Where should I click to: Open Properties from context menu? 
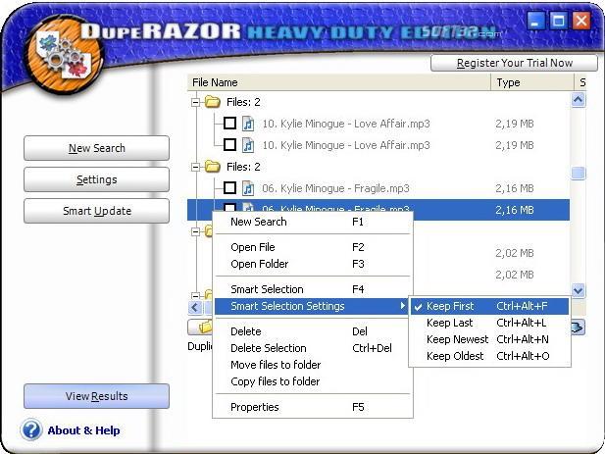[314, 407]
